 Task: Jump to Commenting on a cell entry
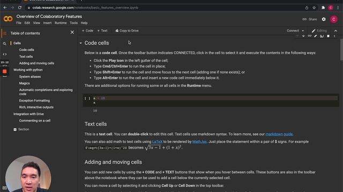tap(34, 121)
